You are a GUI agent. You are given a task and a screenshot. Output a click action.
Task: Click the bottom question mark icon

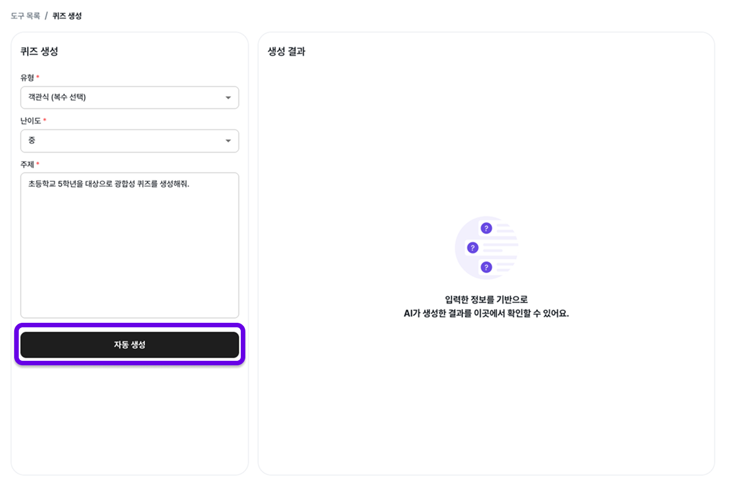[x=487, y=265]
